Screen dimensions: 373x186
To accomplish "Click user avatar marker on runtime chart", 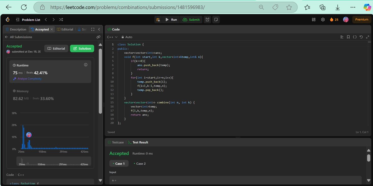I will tap(29, 135).
